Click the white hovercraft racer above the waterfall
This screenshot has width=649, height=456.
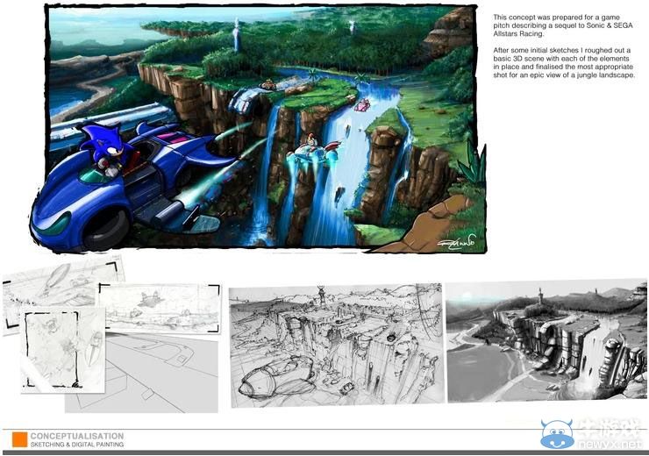tap(307, 147)
